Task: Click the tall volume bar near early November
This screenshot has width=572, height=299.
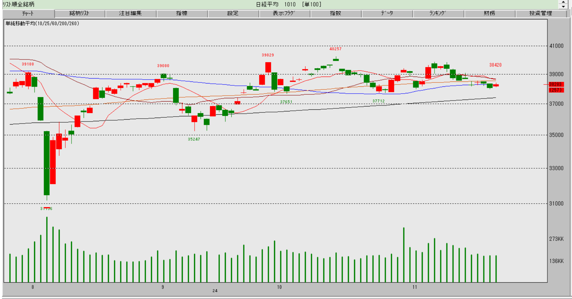Action: [x=404, y=255]
